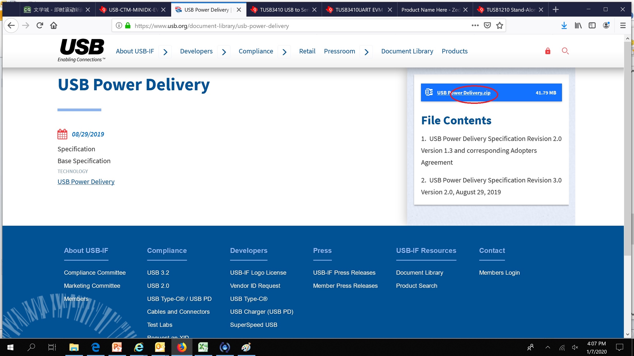Click the red member login lock icon
Image resolution: width=634 pixels, height=356 pixels.
click(548, 51)
